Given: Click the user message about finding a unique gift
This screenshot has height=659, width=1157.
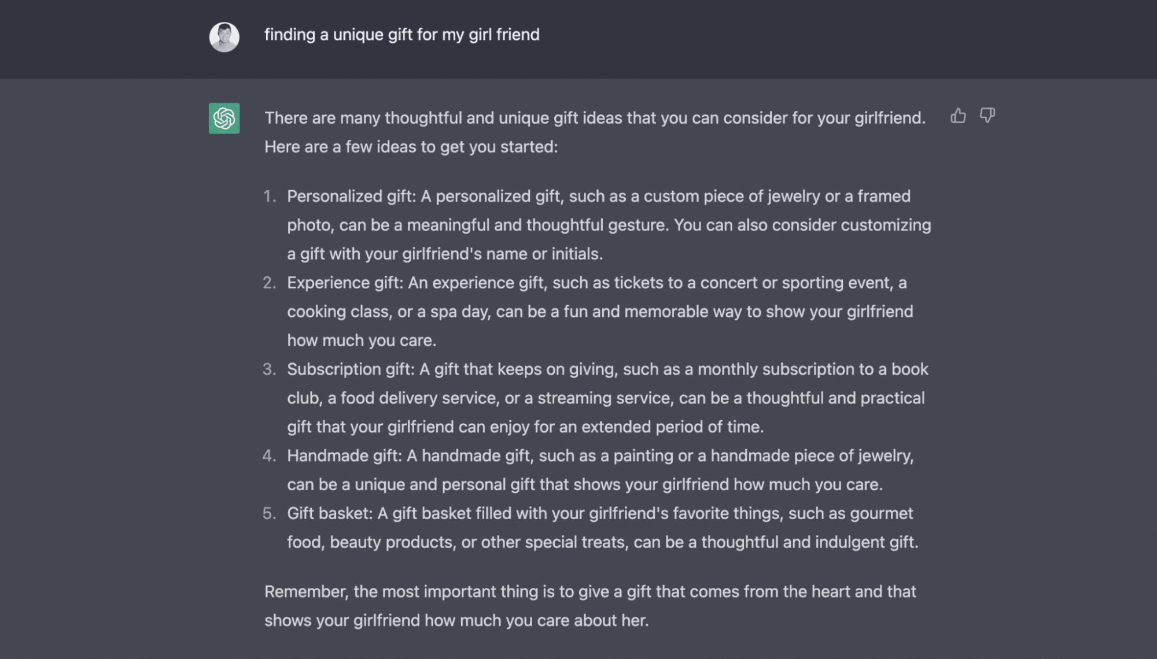Looking at the screenshot, I should point(401,35).
